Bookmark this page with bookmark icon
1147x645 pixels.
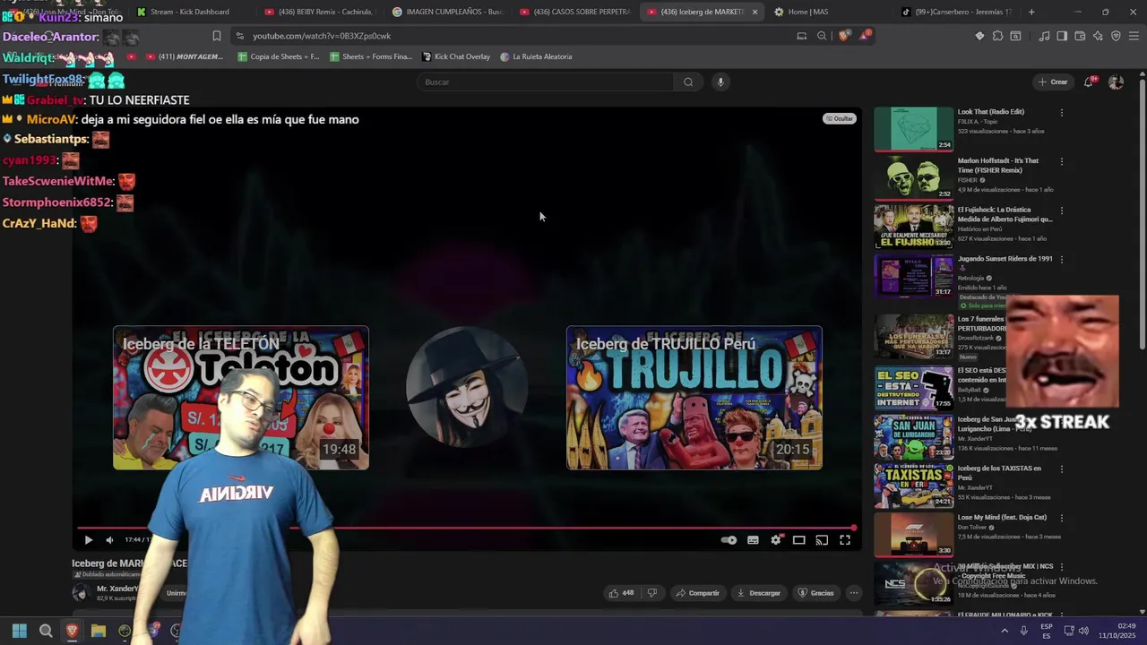click(x=216, y=36)
